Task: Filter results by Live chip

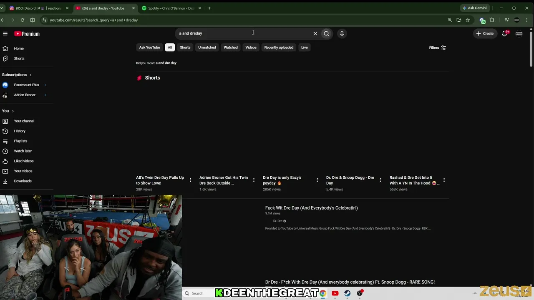Action: (305, 47)
